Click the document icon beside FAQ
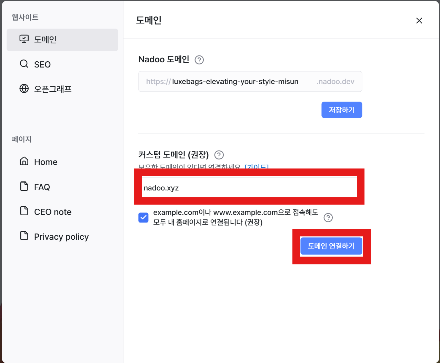This screenshot has width=440, height=363. [x=24, y=186]
